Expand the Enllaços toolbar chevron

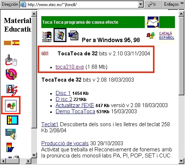182,3
